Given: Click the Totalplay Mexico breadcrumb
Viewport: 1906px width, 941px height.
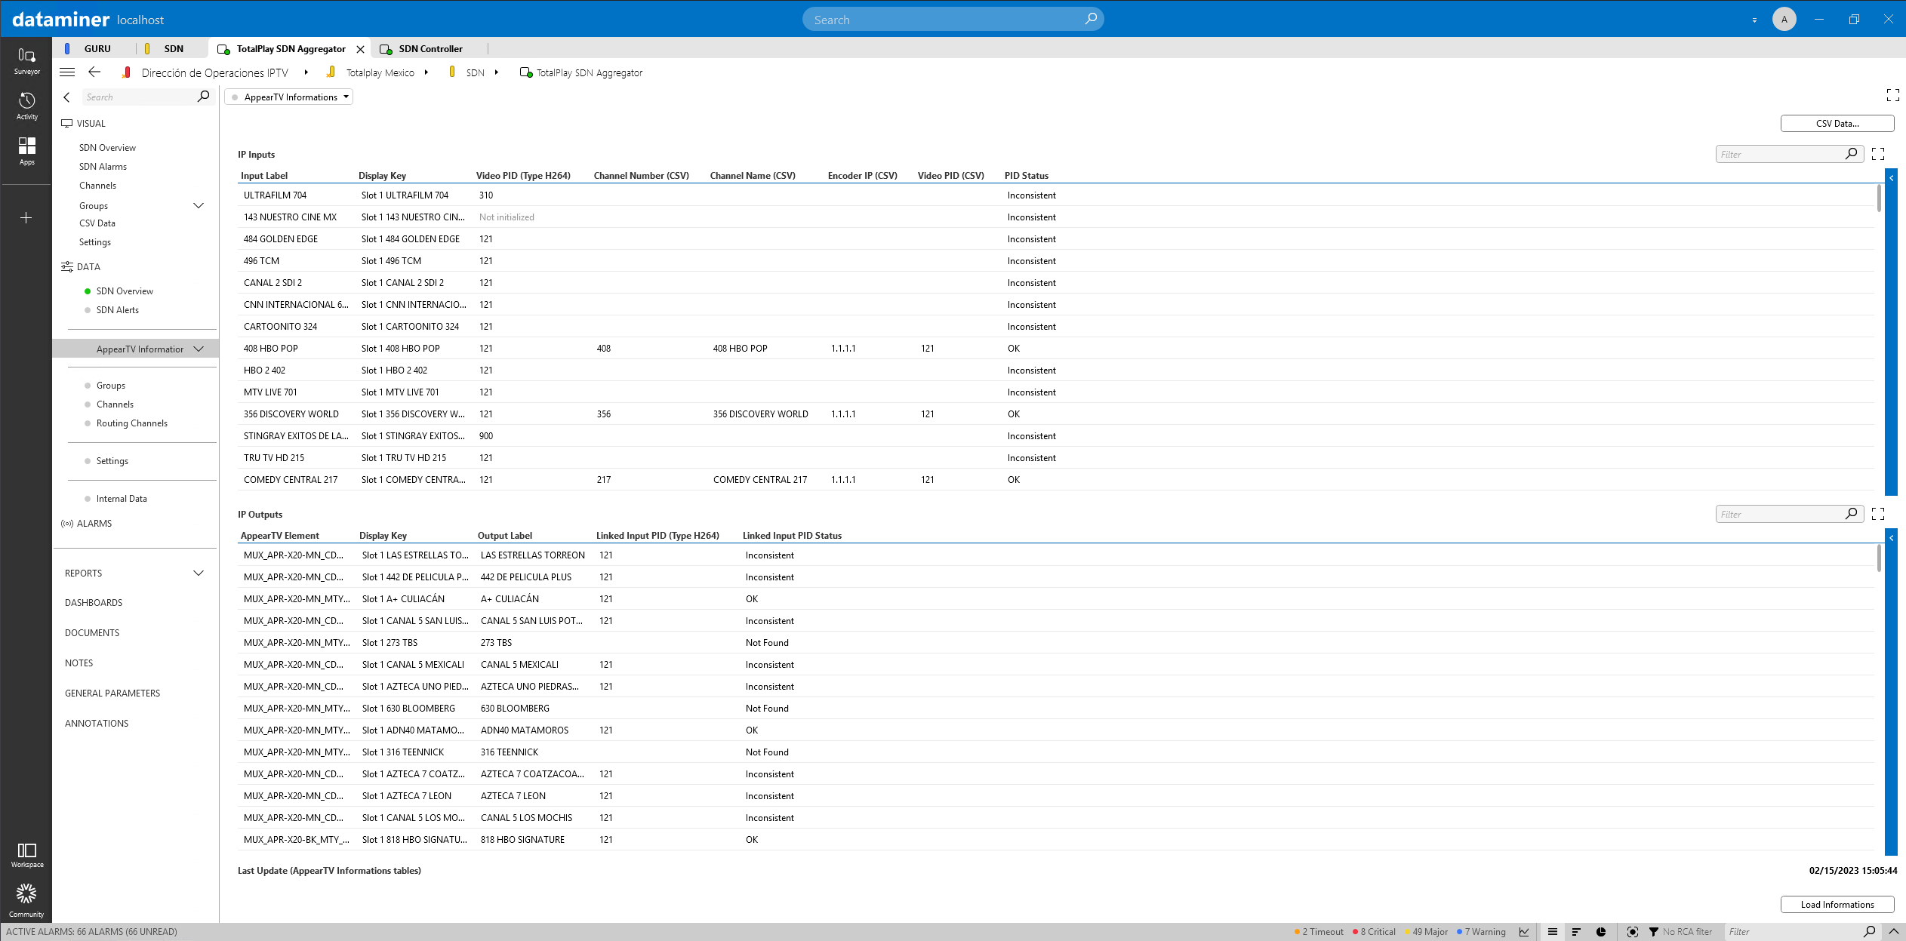Looking at the screenshot, I should (380, 72).
